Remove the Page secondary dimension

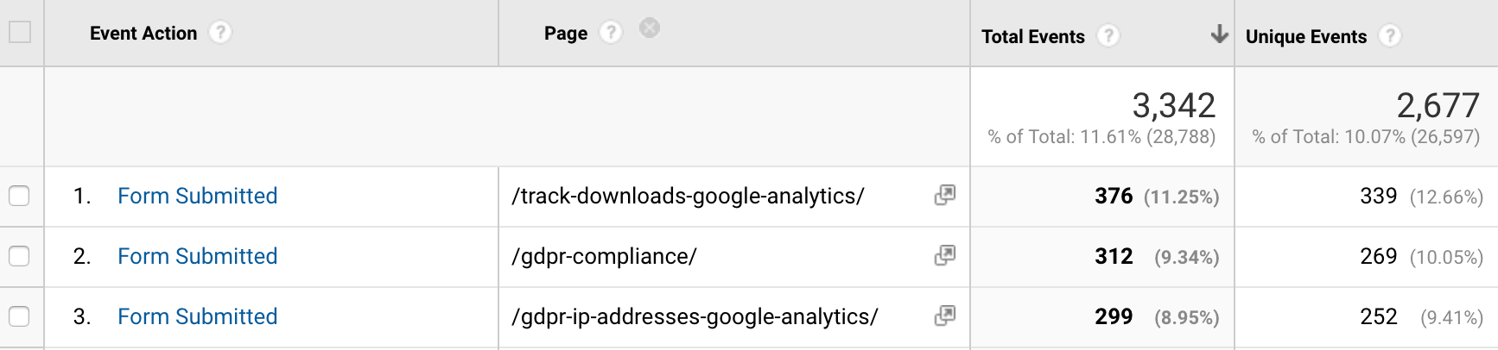coord(650,28)
